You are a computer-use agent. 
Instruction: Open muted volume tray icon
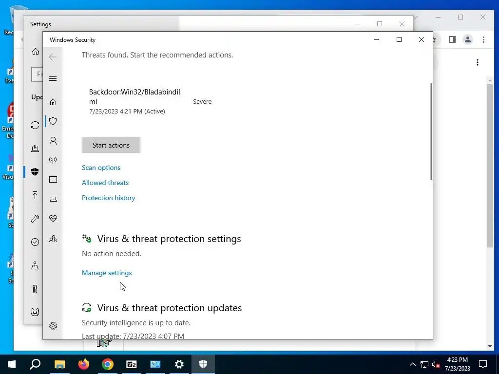(436, 364)
